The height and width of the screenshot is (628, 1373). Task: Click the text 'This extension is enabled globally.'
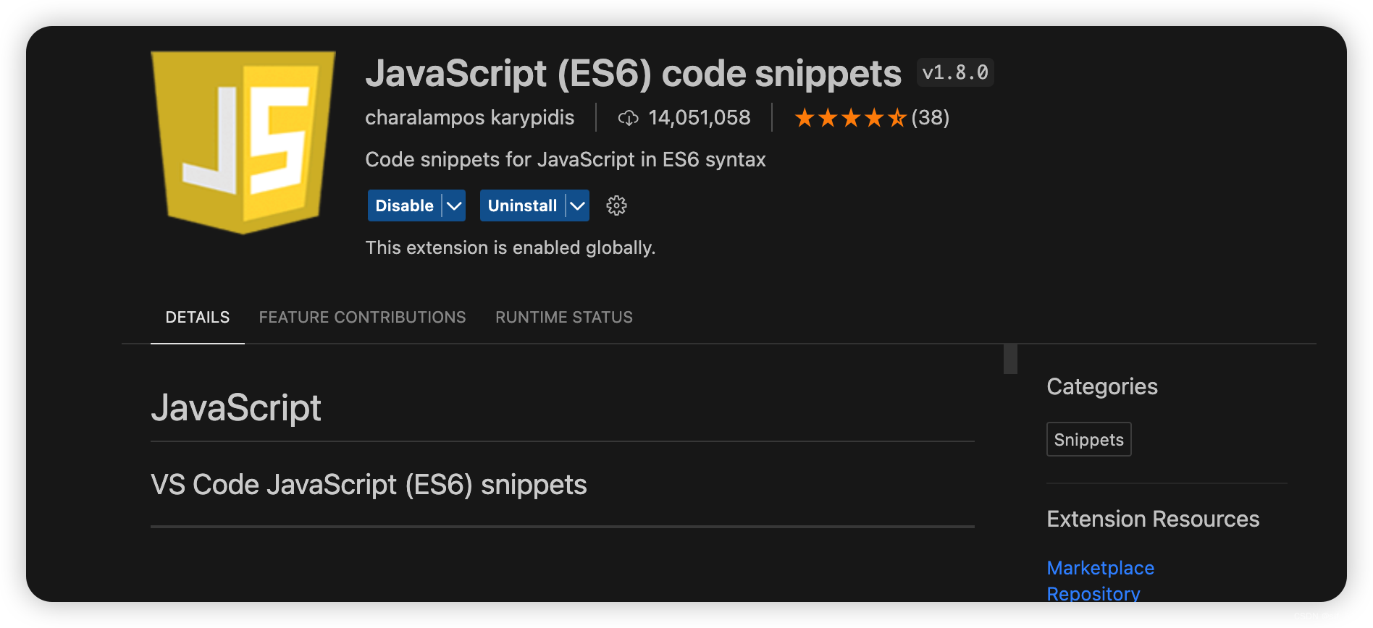[x=511, y=247]
